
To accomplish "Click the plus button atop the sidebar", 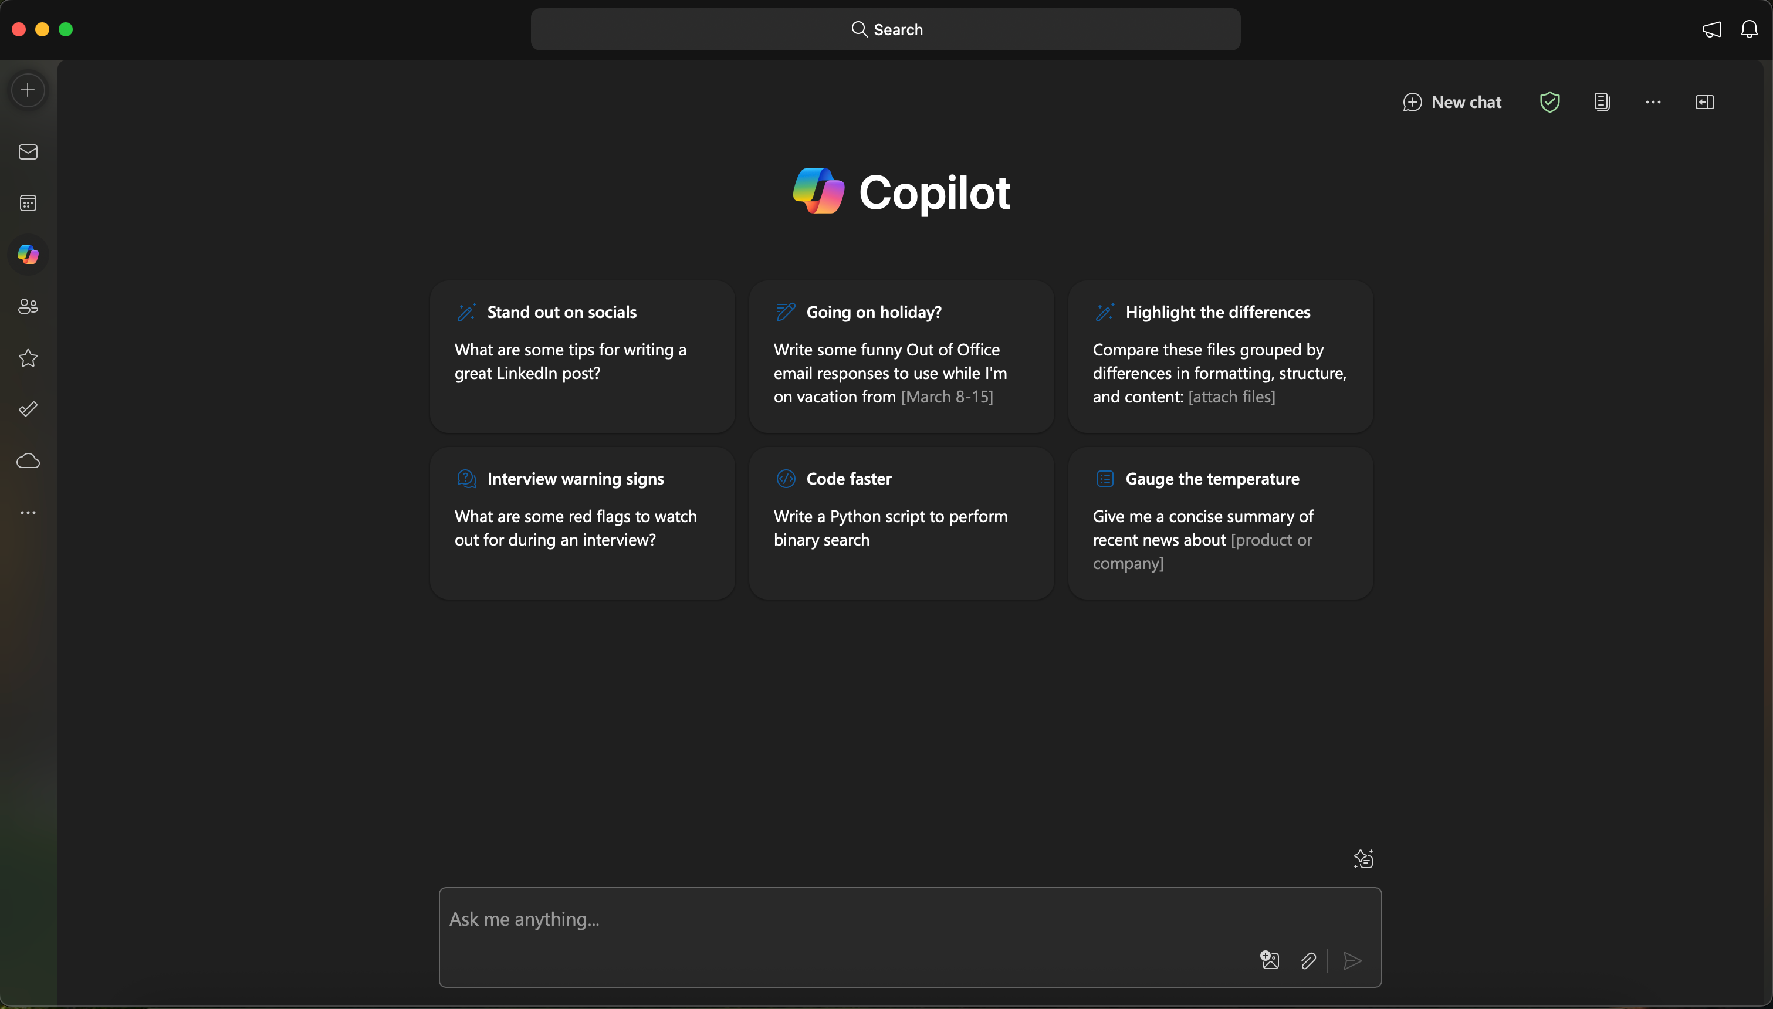I will pyautogui.click(x=28, y=90).
